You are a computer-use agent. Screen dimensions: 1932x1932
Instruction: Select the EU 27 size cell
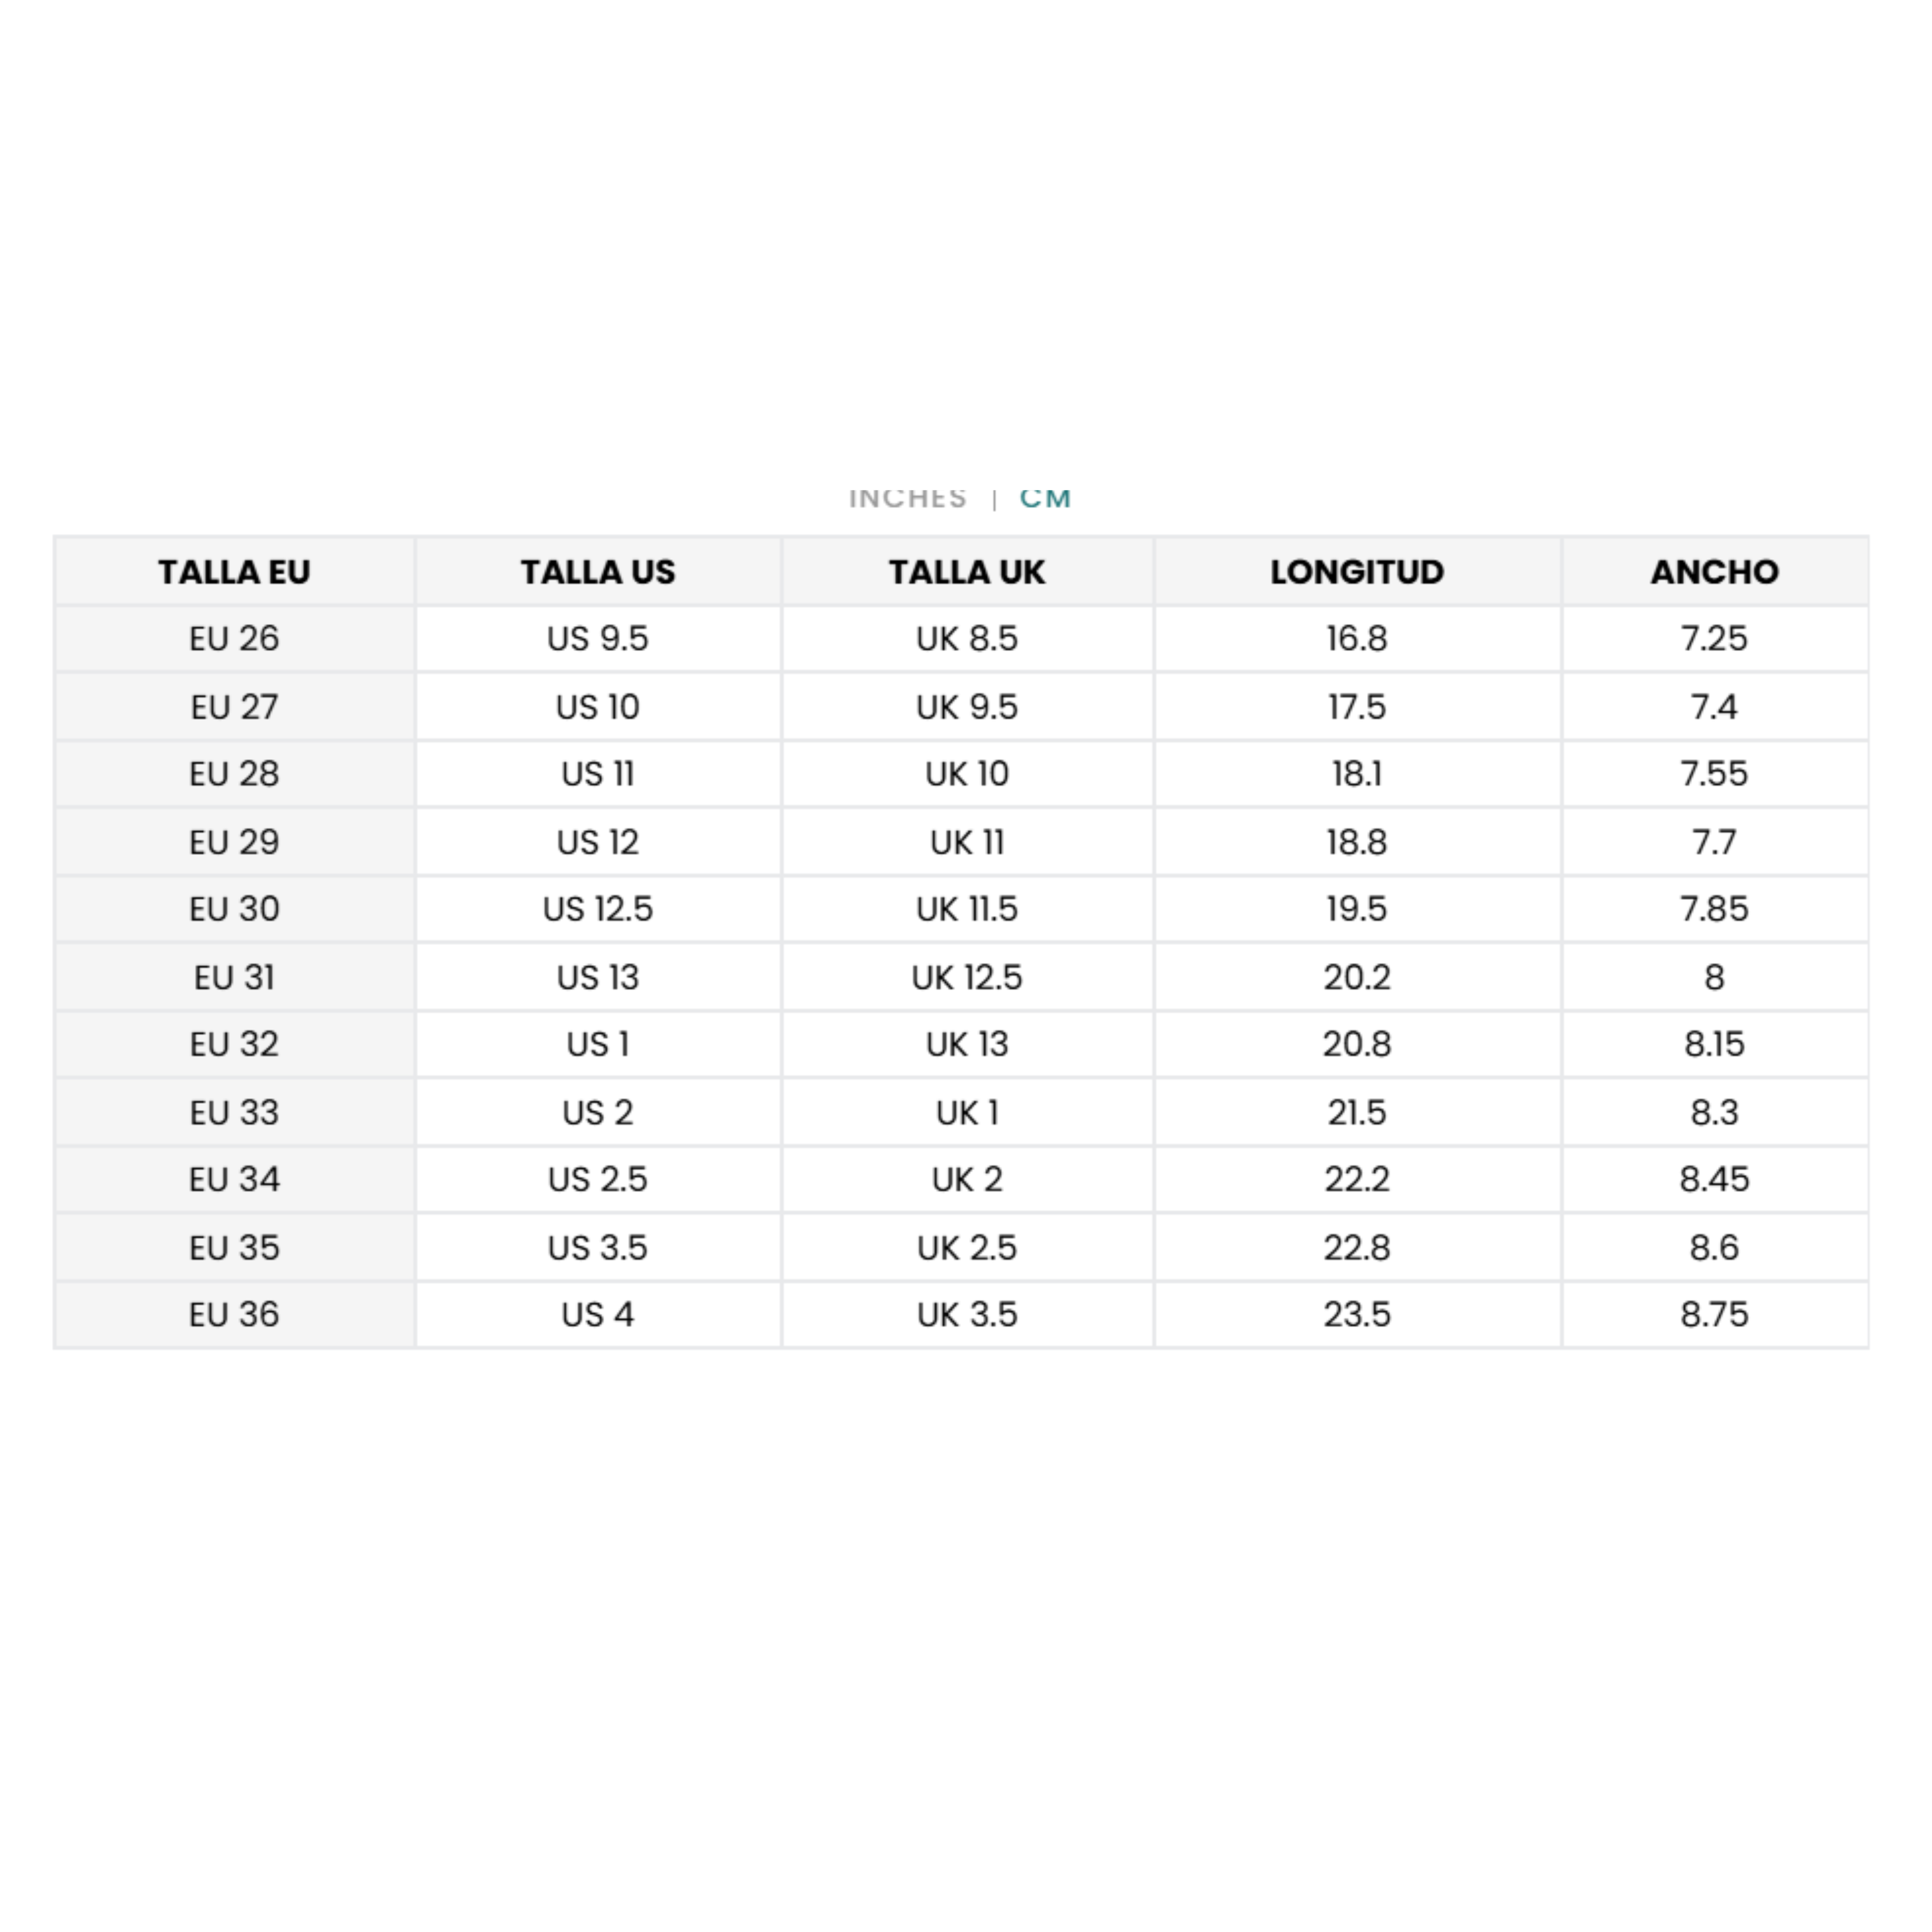point(235,707)
